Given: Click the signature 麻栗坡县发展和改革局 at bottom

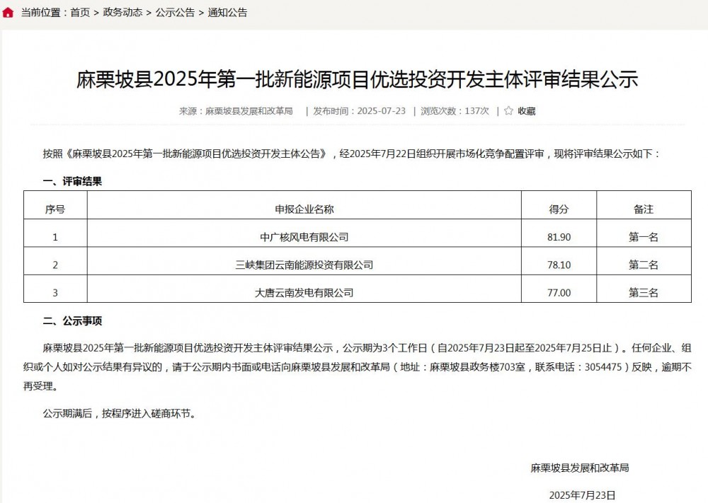Looking at the screenshot, I should click(x=580, y=468).
